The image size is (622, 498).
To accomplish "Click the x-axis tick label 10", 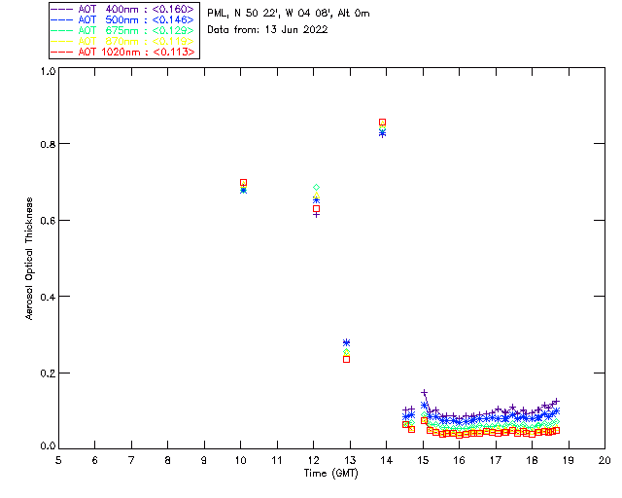I will point(241,460).
